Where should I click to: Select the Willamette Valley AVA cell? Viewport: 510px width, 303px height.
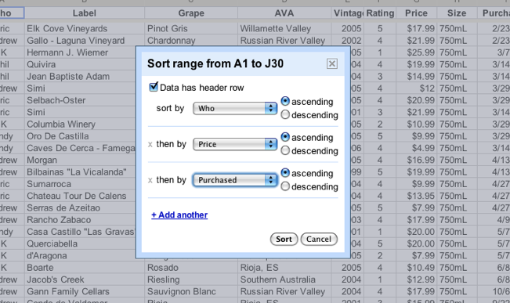tap(284, 29)
